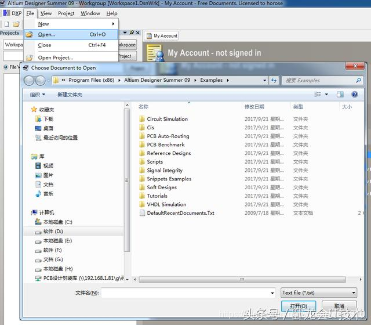This screenshot has width=371, height=325.
Task: Click the new document toolbar icon
Action: pyautogui.click(x=6, y=24)
